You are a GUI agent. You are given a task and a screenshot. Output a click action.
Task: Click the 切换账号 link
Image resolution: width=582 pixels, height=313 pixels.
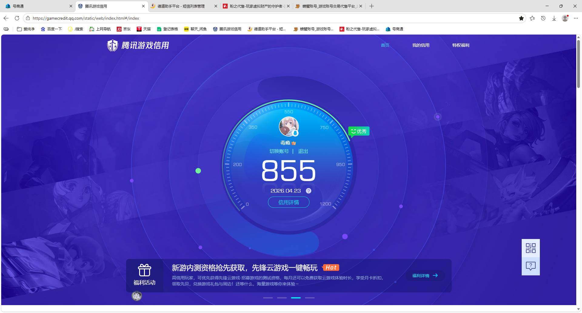click(279, 151)
